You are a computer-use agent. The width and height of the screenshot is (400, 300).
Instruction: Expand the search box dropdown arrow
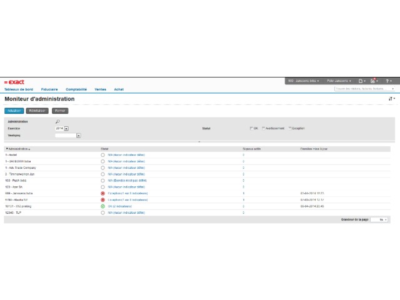click(392, 89)
